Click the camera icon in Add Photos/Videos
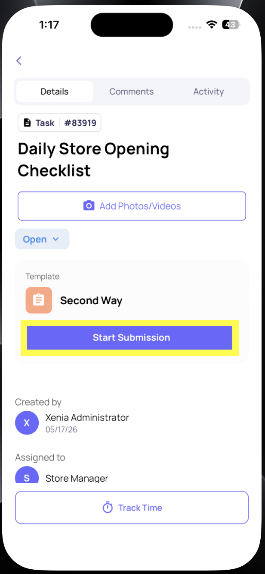 (x=89, y=205)
